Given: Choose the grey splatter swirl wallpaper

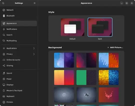Looking at the screenshot, I should pyautogui.click(x=86, y=95).
